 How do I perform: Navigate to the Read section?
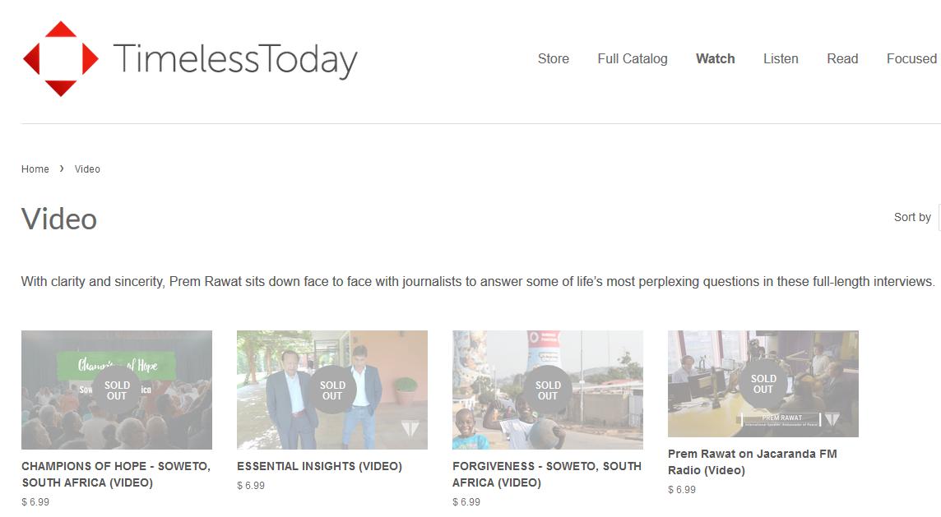(x=842, y=58)
